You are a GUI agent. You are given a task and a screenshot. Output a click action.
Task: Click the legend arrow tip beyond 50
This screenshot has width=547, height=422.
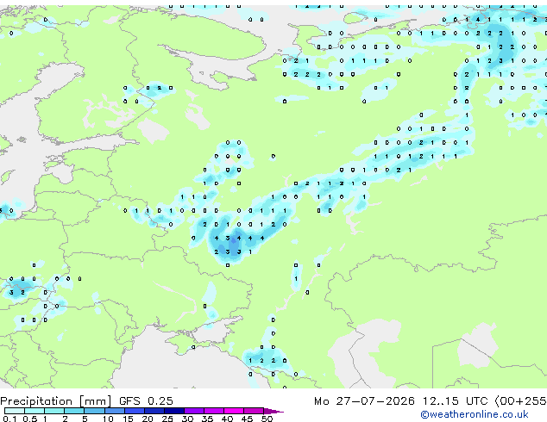point(273,411)
